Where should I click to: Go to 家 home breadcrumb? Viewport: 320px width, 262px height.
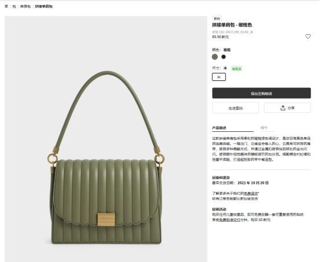tap(6, 6)
